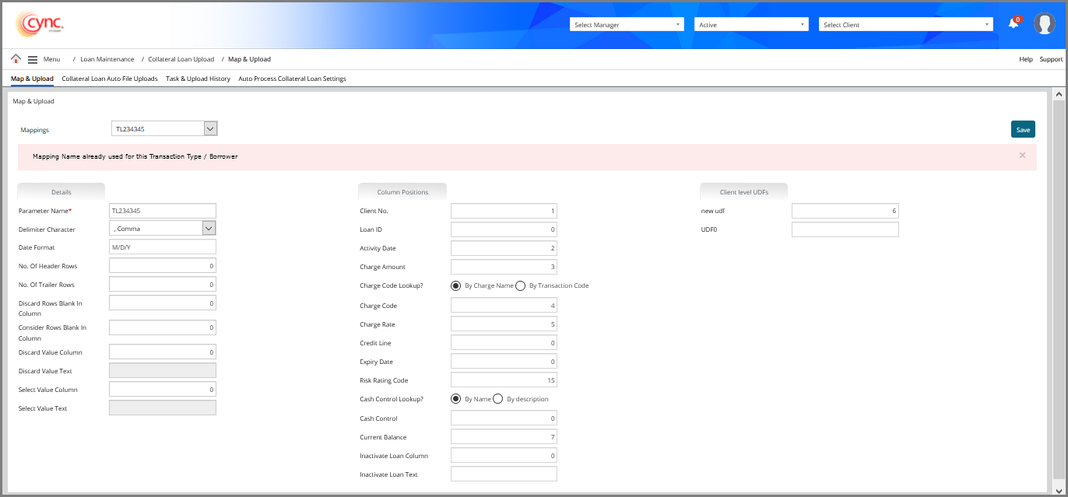Dismiss the mapping name error message

click(x=1022, y=156)
